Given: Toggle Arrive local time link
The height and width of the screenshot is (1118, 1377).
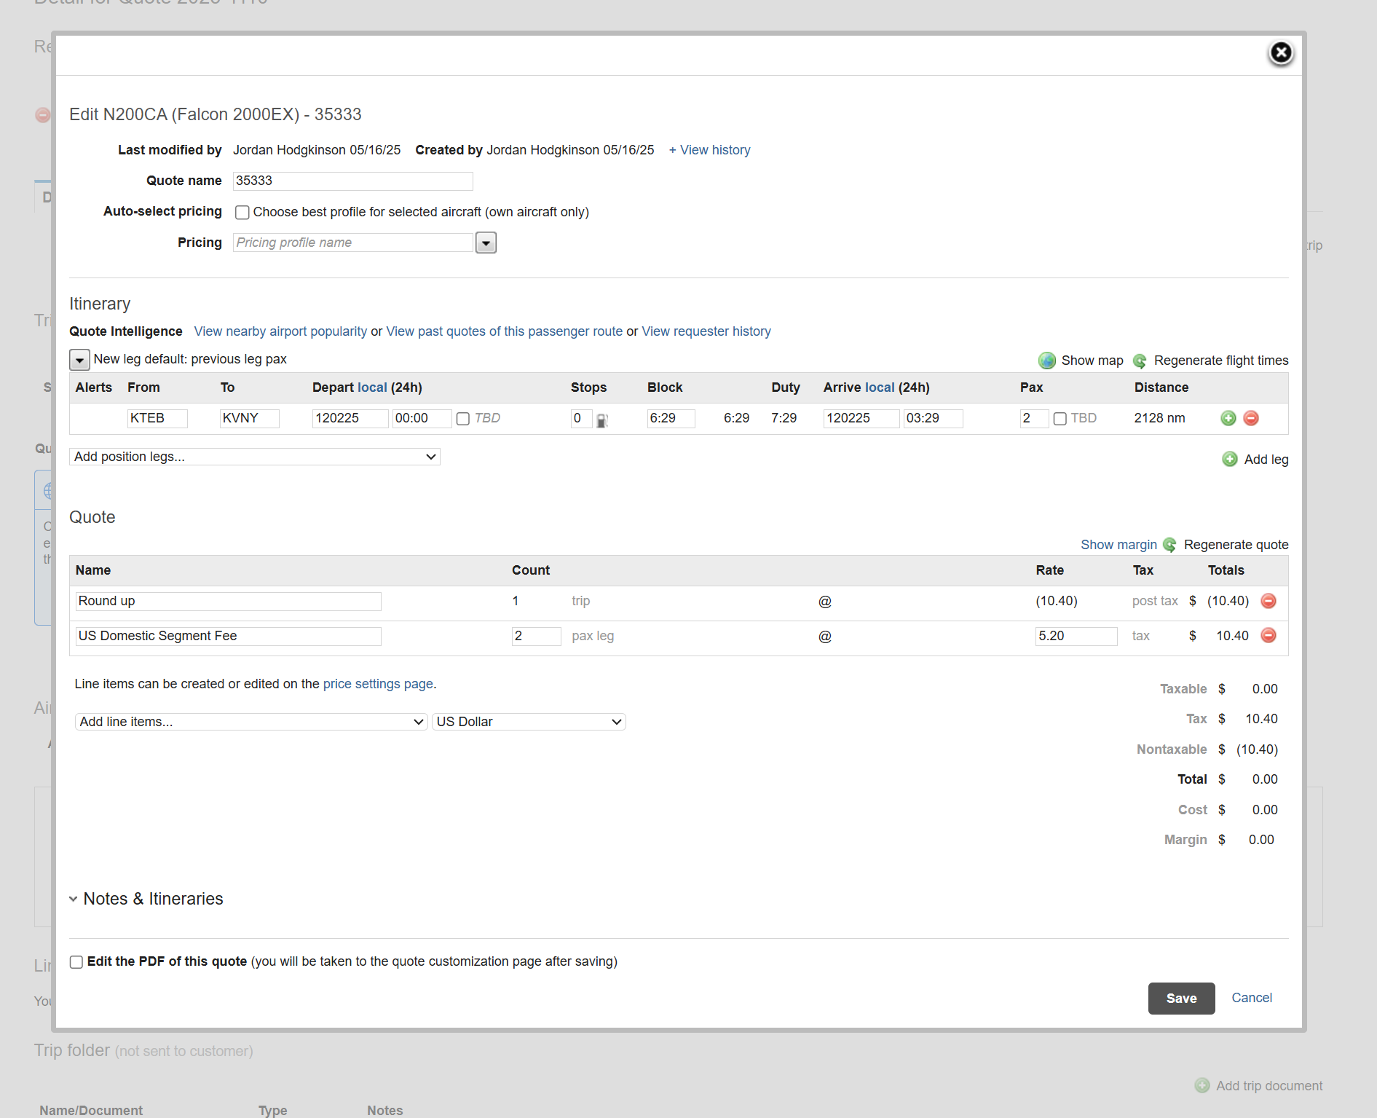Looking at the screenshot, I should pos(880,387).
